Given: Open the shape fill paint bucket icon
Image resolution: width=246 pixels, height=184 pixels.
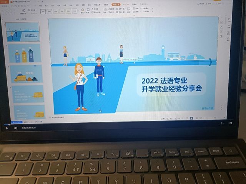Looking at the screenshot, I should (82, 10).
